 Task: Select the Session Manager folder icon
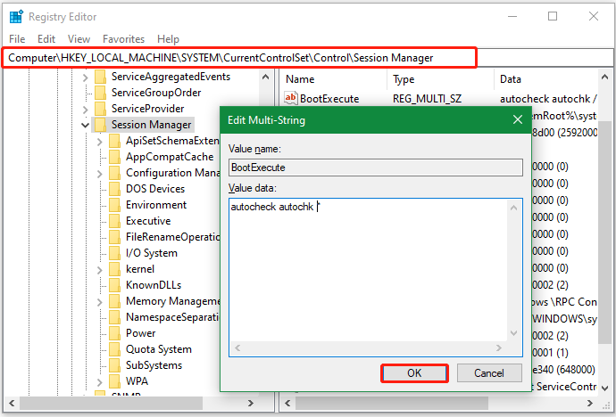coord(101,125)
